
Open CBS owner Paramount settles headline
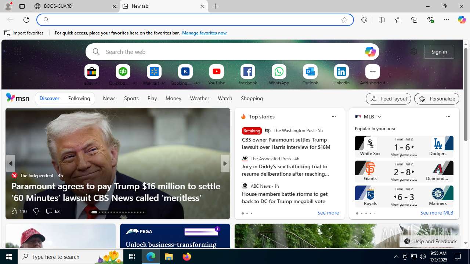(286, 143)
